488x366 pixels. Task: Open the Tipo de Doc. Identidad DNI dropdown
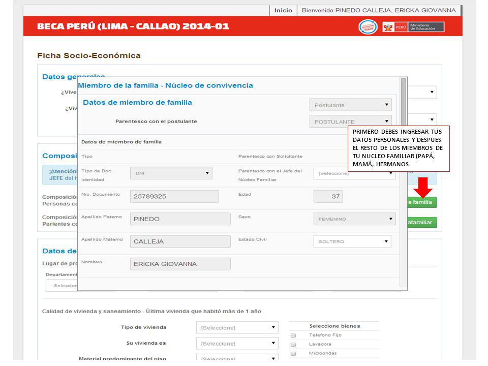[171, 173]
